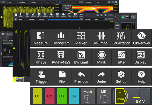The width and height of the screenshot is (152, 105).
Task: Open the Histogram tool in the large menu
Action: coord(61,38)
